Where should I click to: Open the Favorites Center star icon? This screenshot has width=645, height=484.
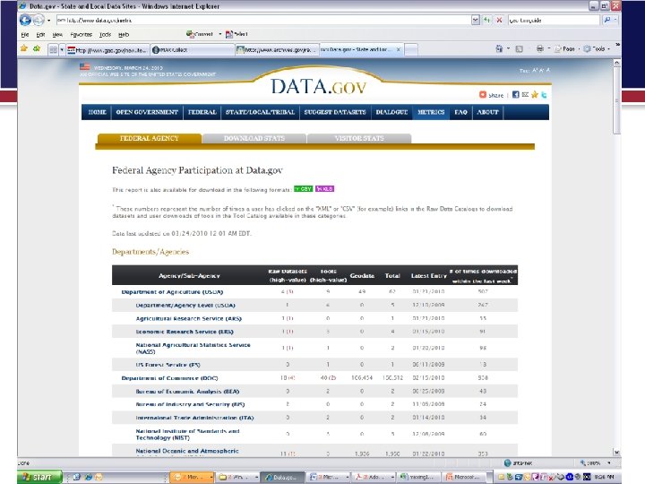[24, 49]
